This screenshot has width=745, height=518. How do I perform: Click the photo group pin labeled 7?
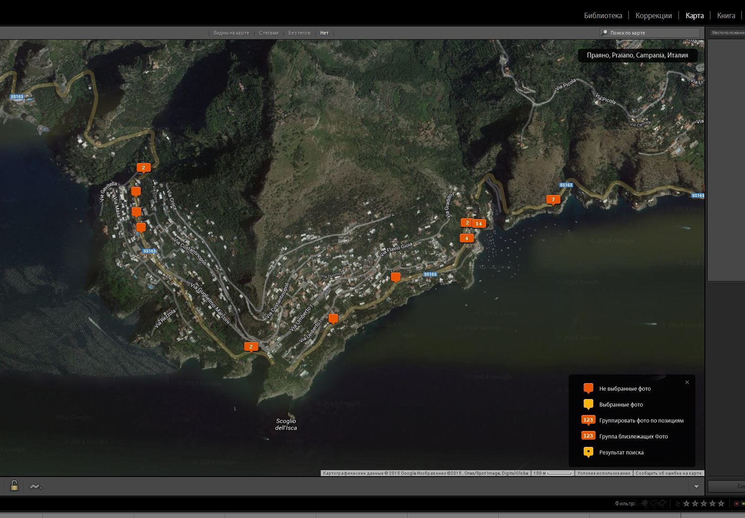553,200
